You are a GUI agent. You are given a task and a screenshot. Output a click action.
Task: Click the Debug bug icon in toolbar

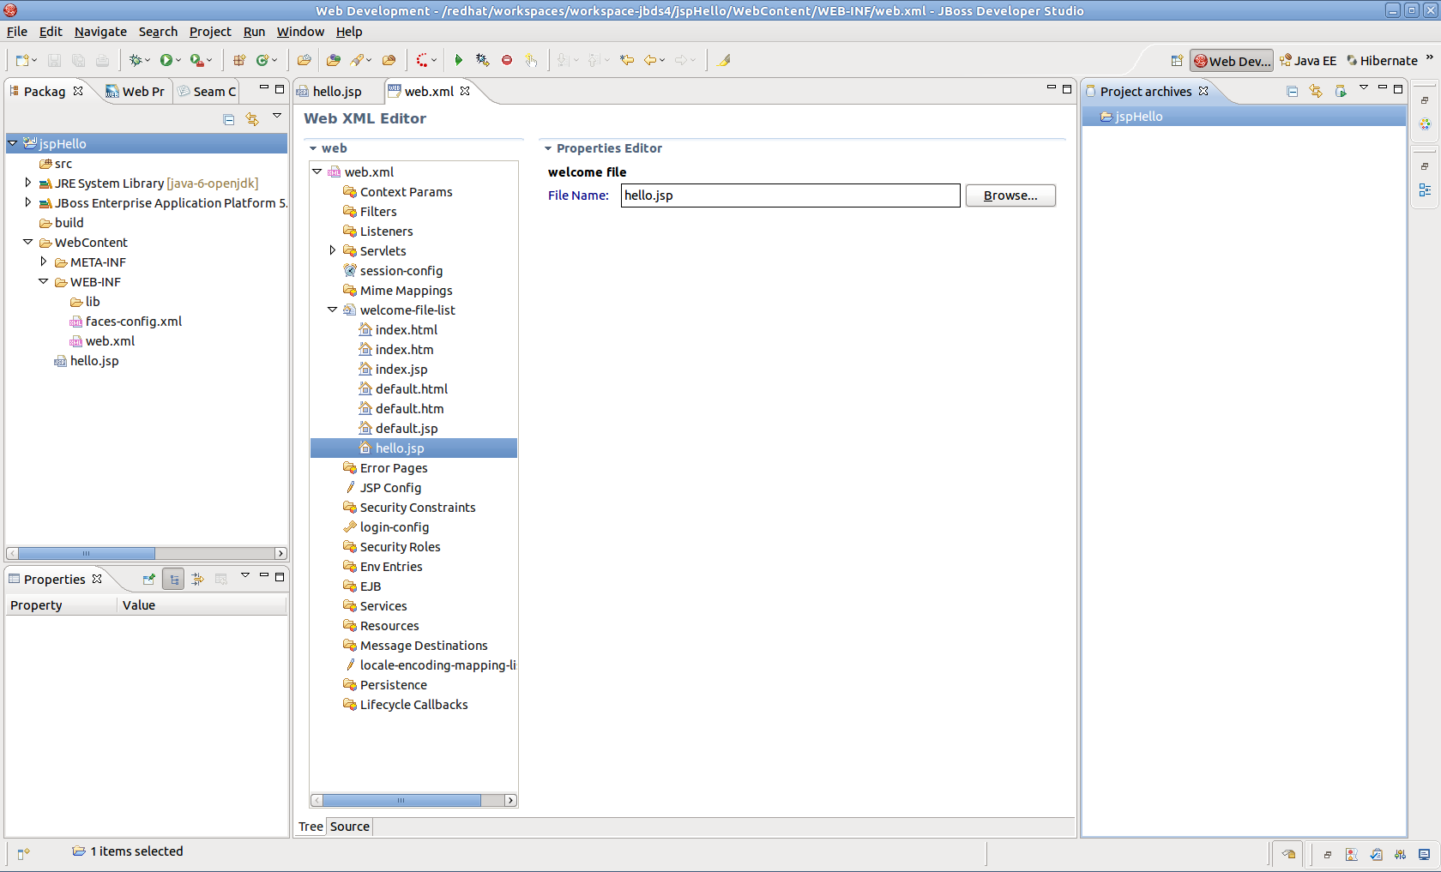[x=135, y=60]
